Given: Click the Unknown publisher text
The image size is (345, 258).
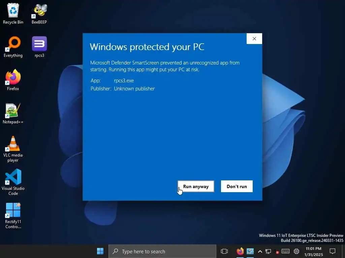Looking at the screenshot, I should pyautogui.click(x=134, y=89).
